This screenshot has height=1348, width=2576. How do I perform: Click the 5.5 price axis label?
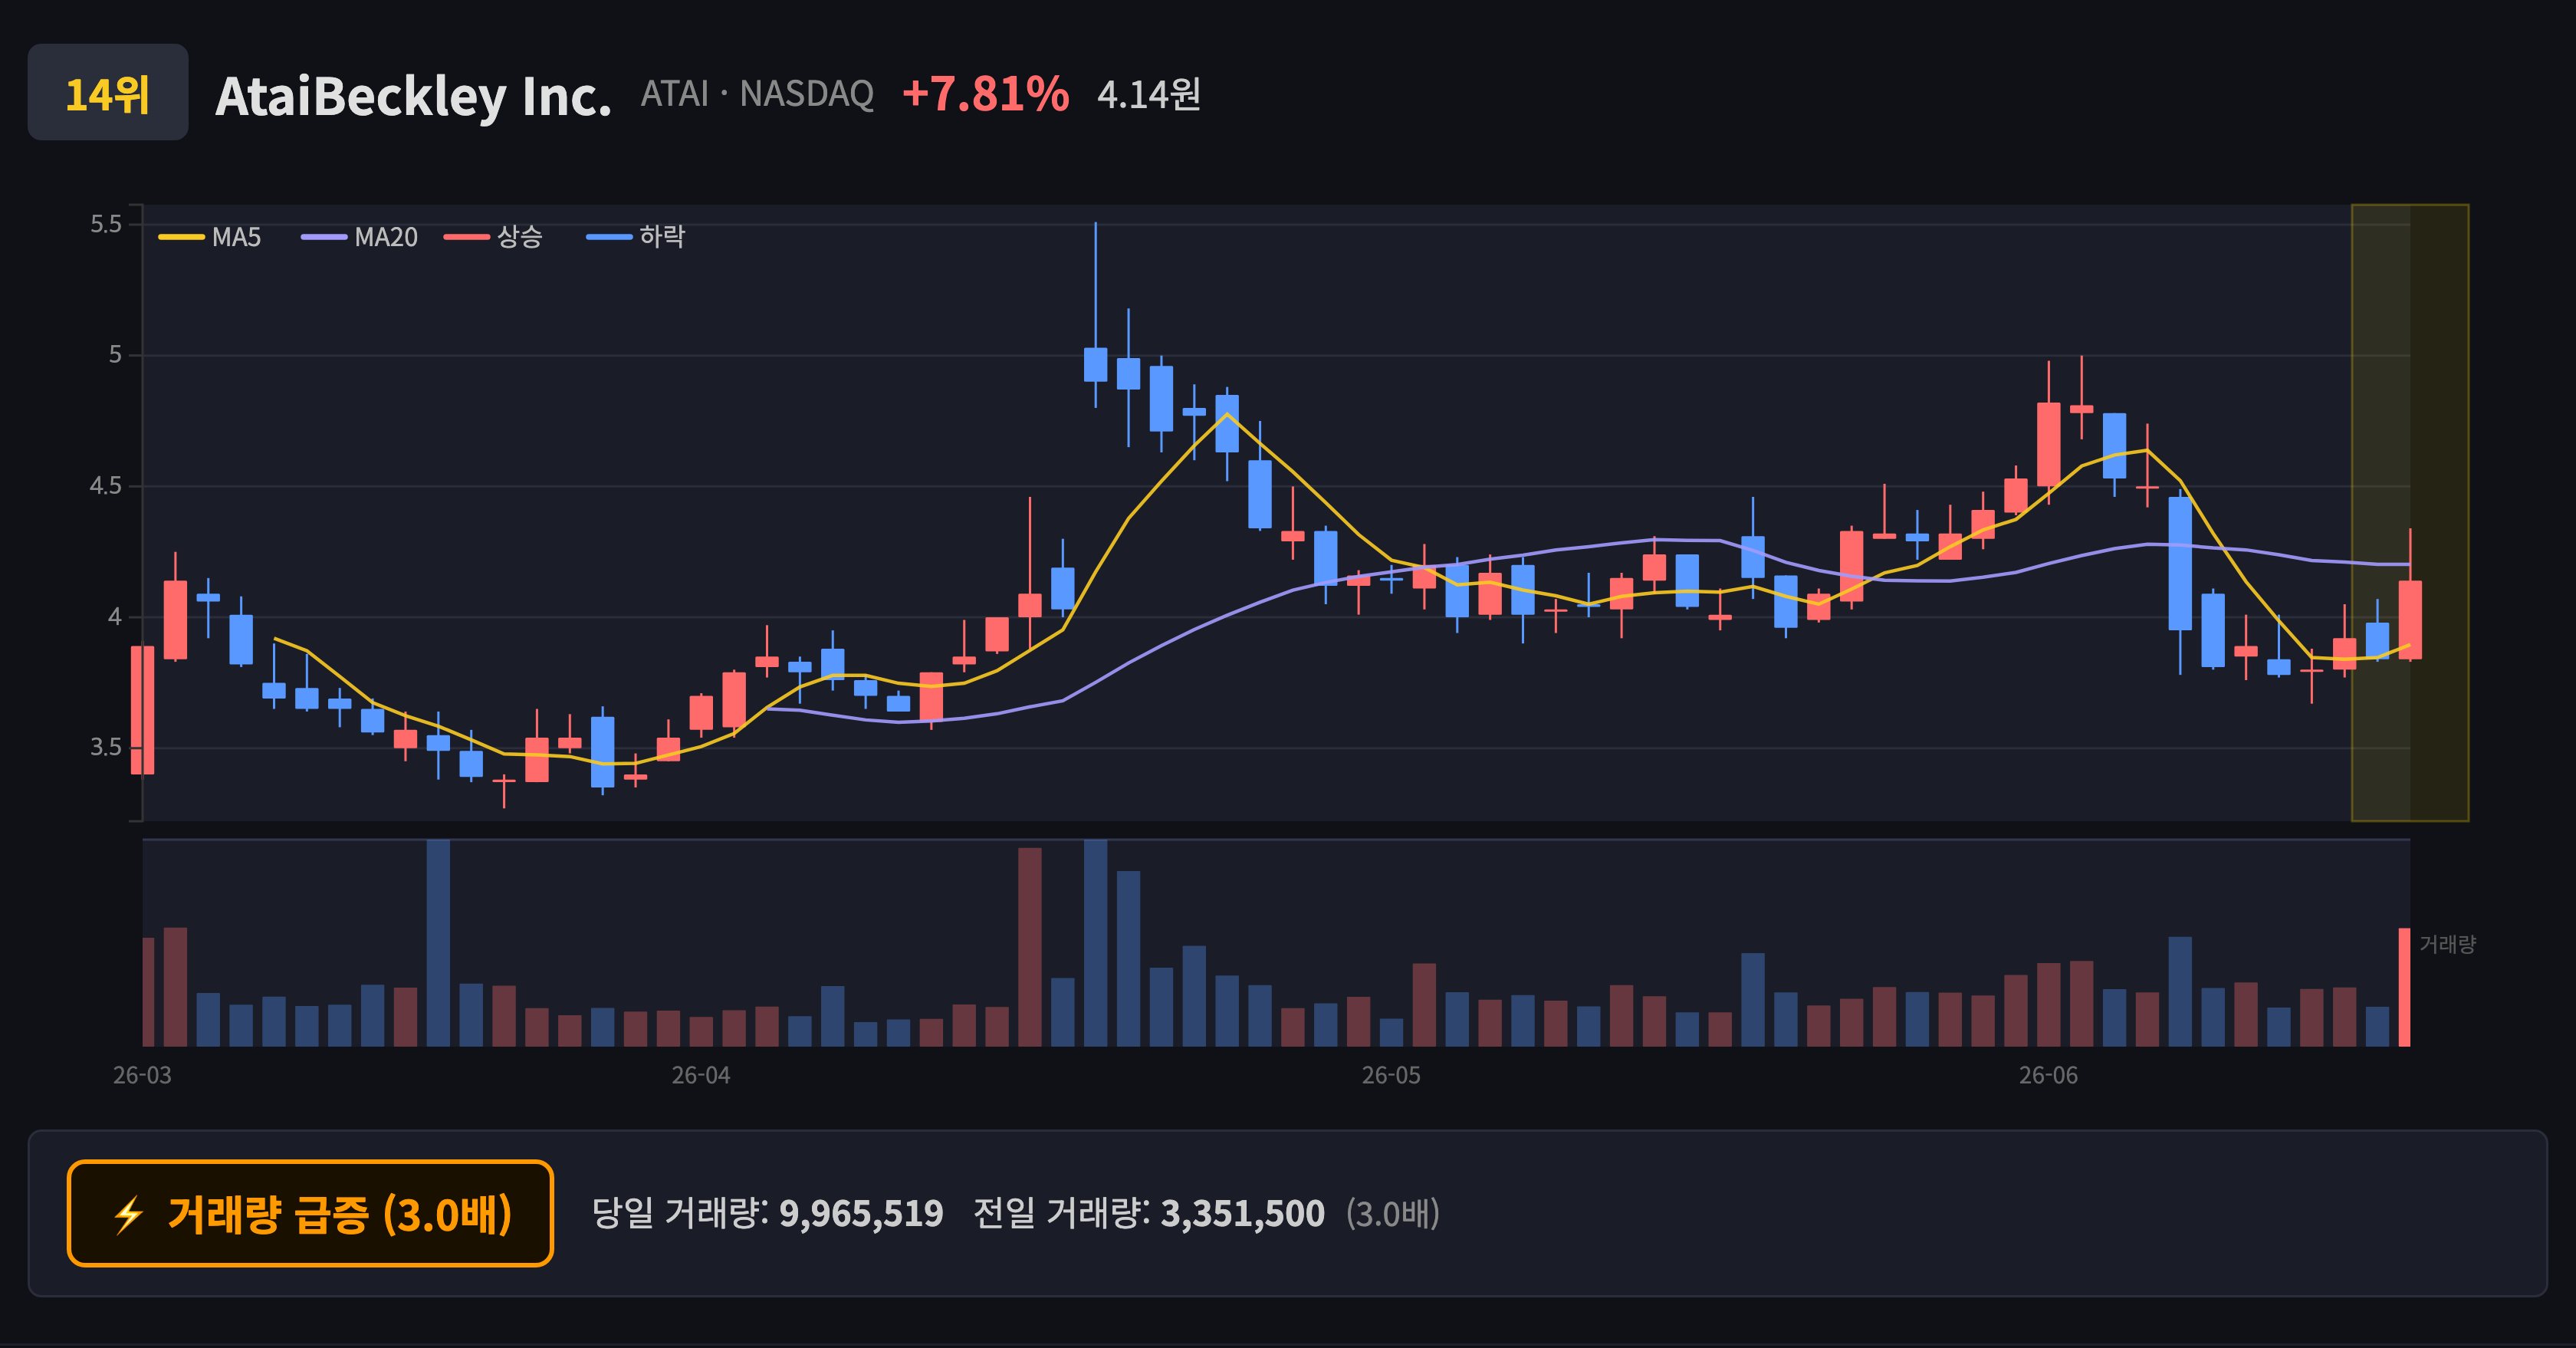coord(106,224)
